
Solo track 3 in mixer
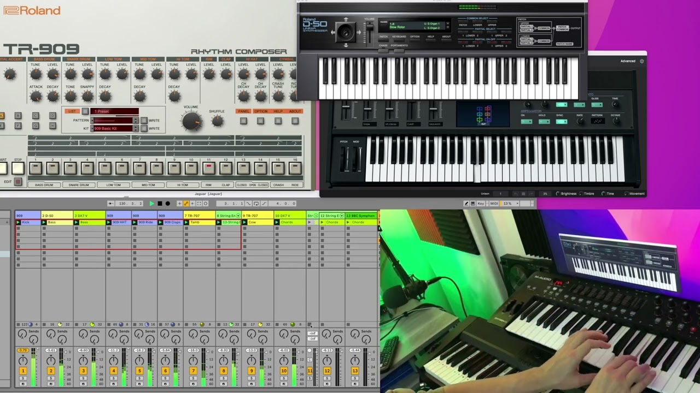(83, 378)
